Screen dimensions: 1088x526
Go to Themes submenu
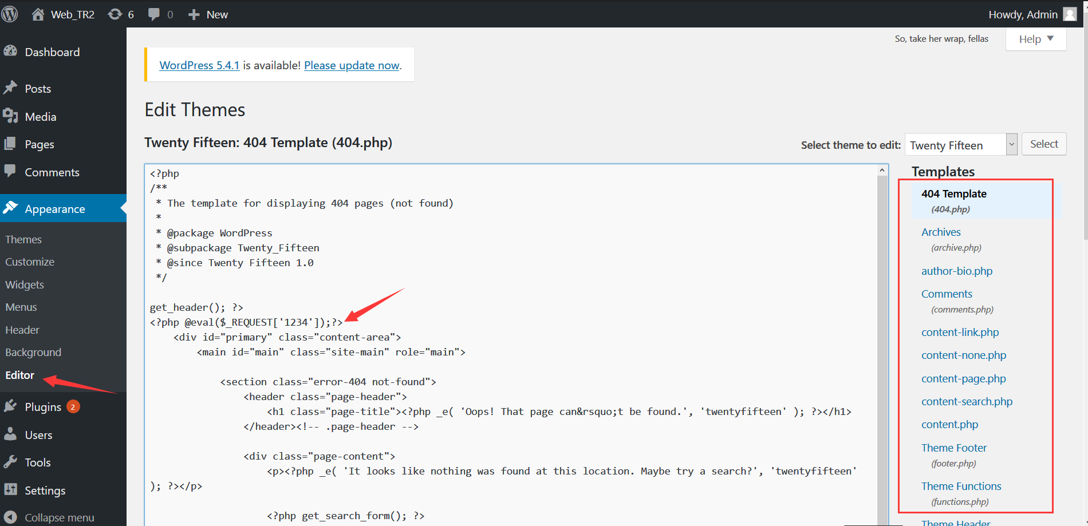coord(23,239)
